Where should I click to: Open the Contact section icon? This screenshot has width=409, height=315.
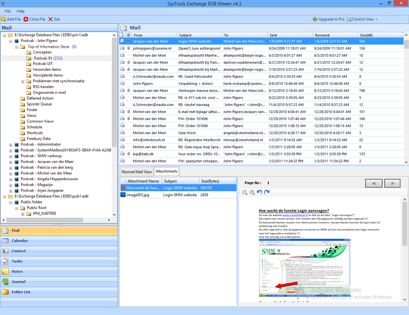[5, 251]
